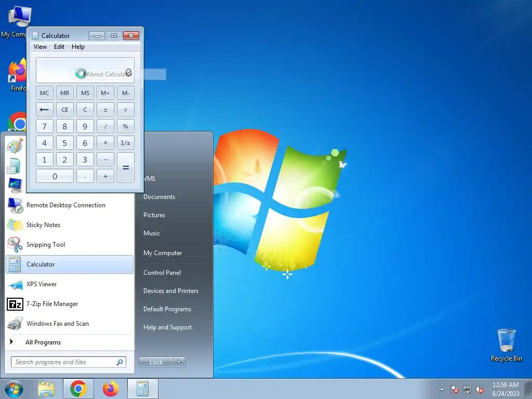Open XPS Viewer from Start menu

70,284
